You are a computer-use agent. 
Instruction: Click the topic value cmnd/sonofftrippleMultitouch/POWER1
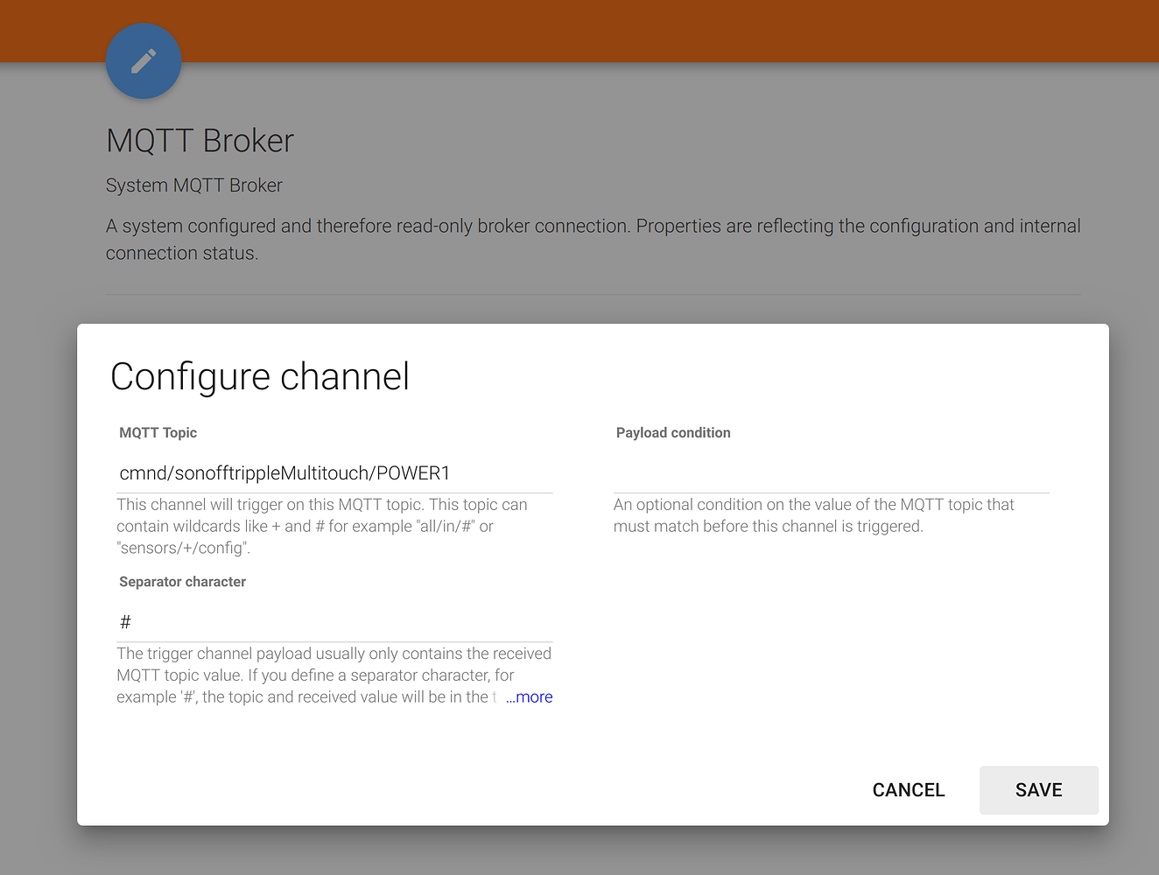coord(284,472)
